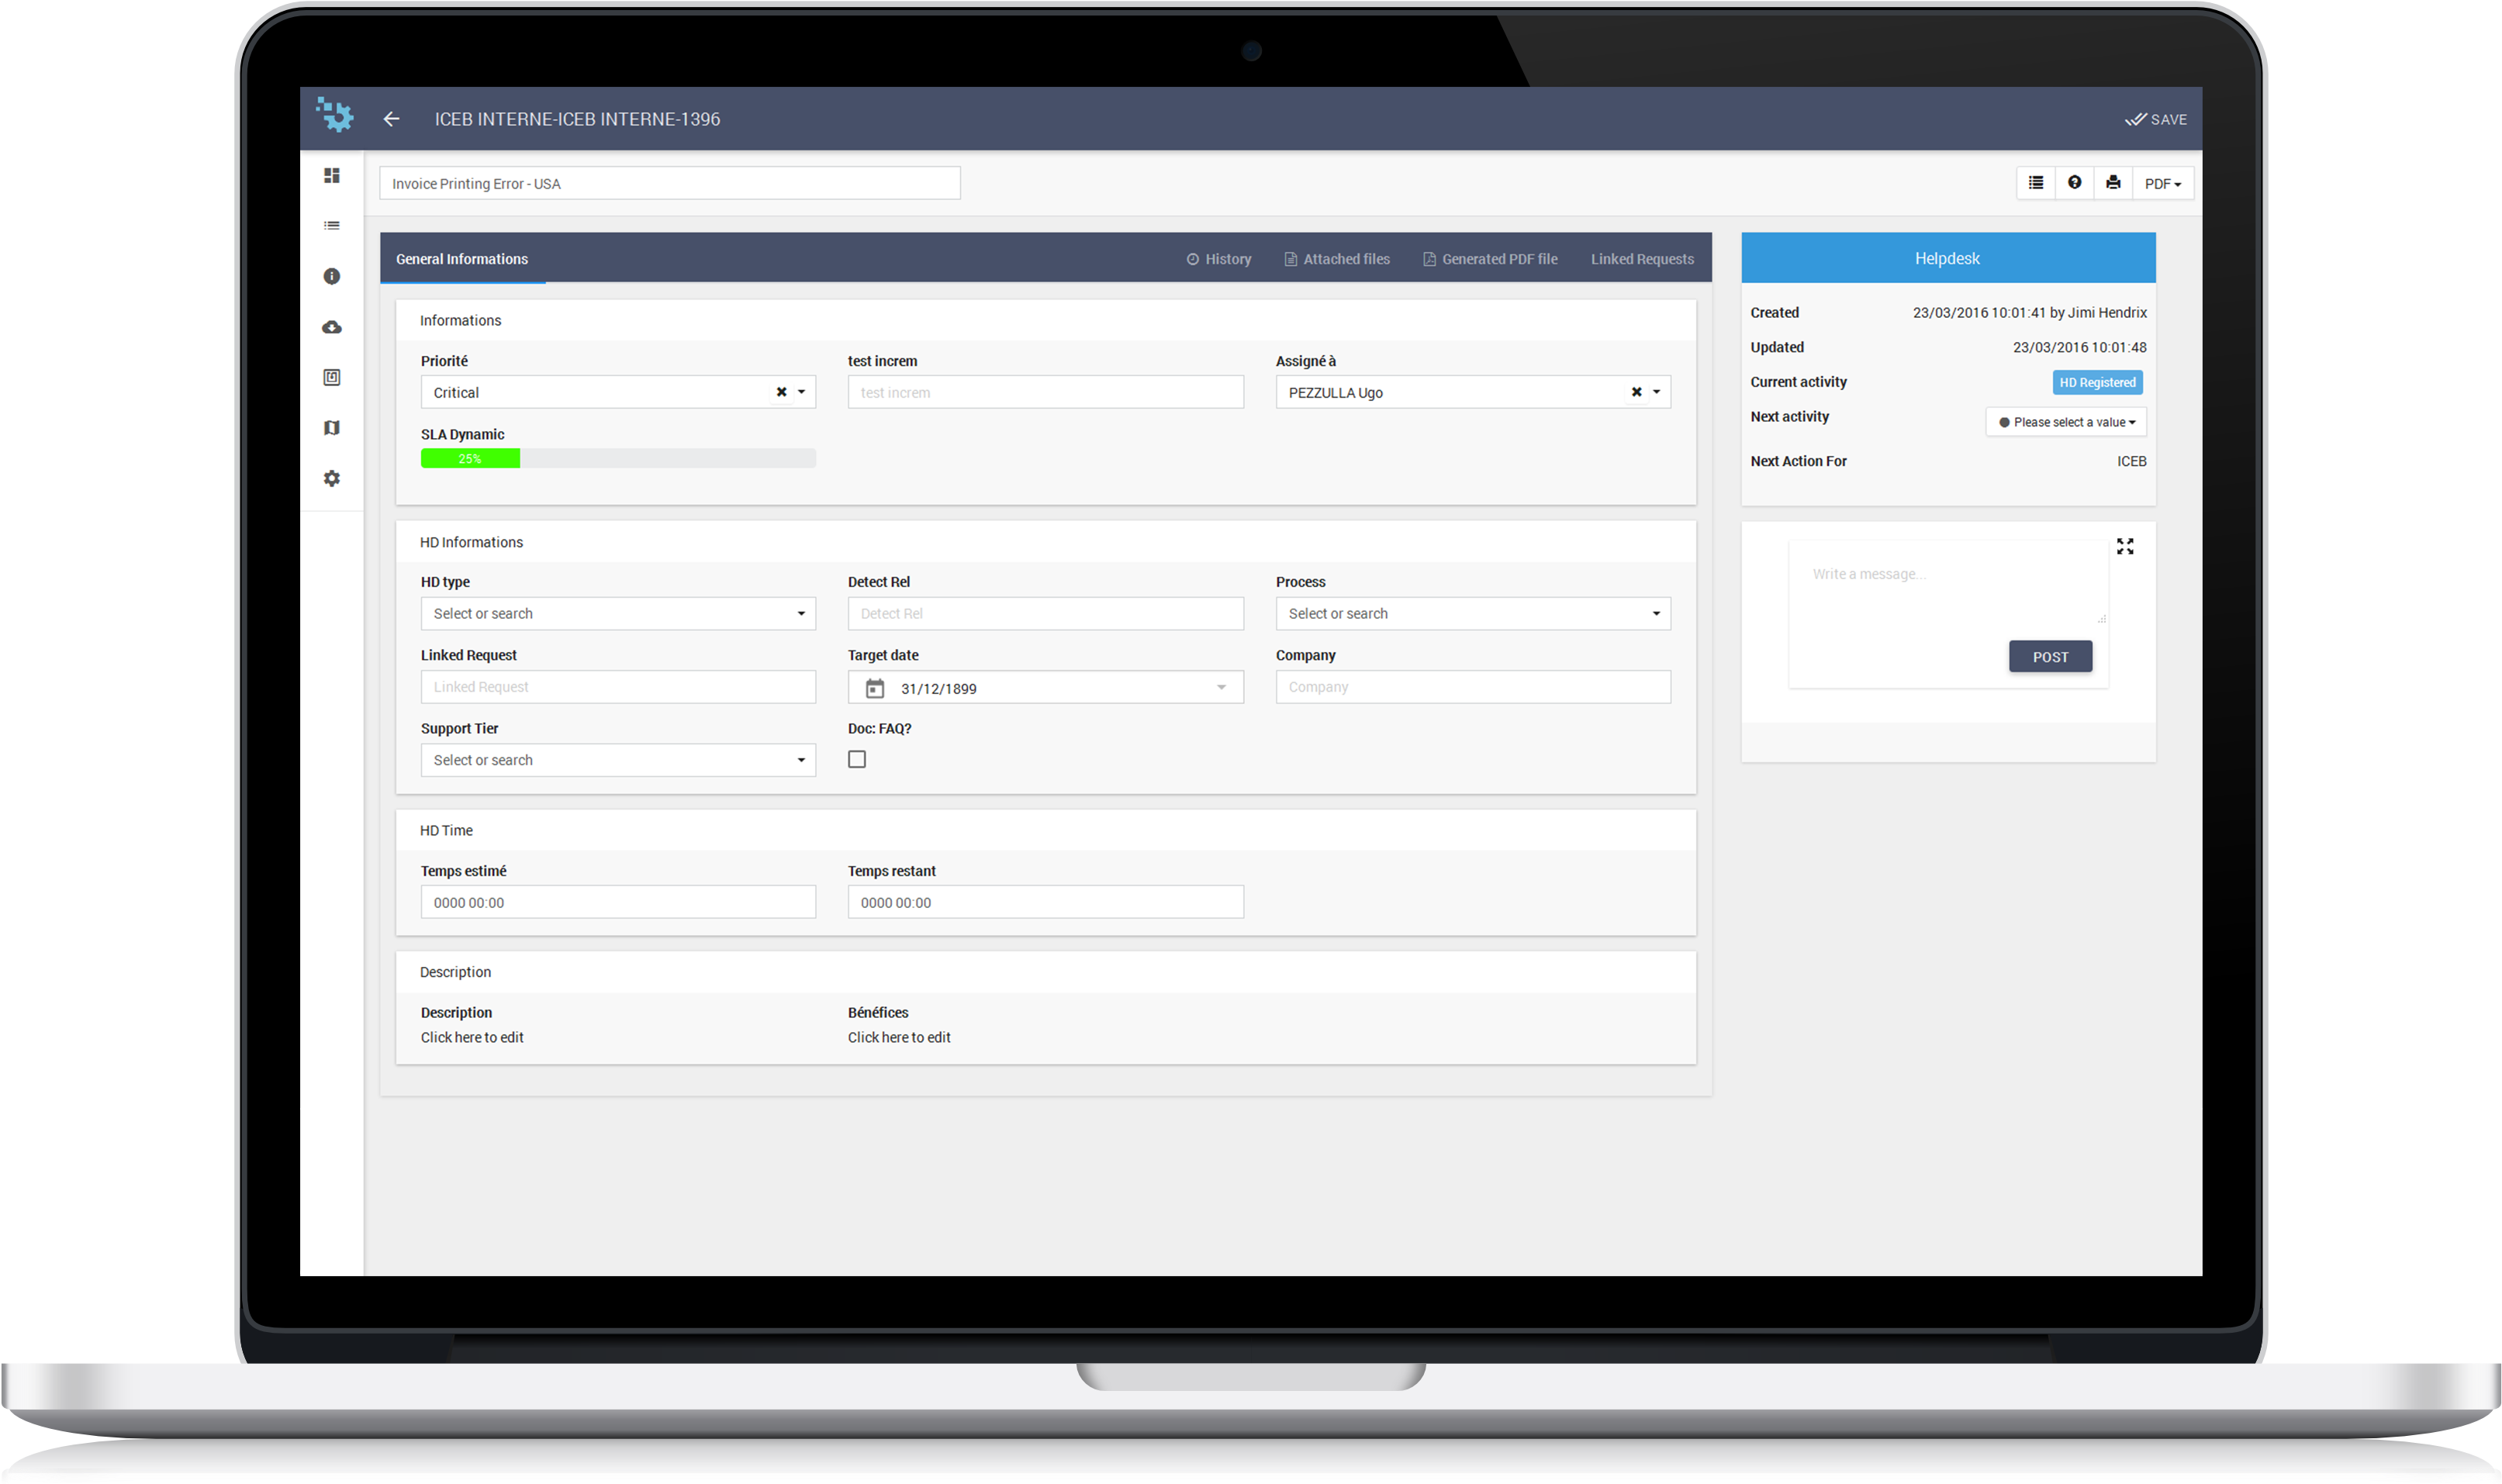Click the calendar icon beside Target date
Image resolution: width=2502 pixels, height=1484 pixels.
click(x=875, y=687)
